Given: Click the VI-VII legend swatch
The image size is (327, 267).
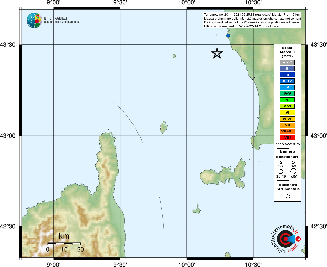Looking at the screenshot, I should coord(287,119).
